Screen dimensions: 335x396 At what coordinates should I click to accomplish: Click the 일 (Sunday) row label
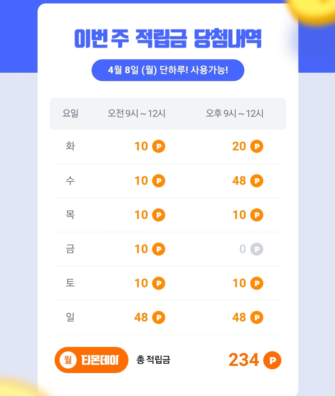click(70, 317)
